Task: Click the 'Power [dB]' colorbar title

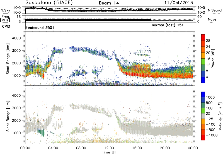Action: pos(213,59)
